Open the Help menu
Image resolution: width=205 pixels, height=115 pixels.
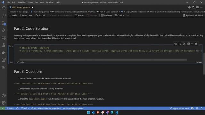58,2
